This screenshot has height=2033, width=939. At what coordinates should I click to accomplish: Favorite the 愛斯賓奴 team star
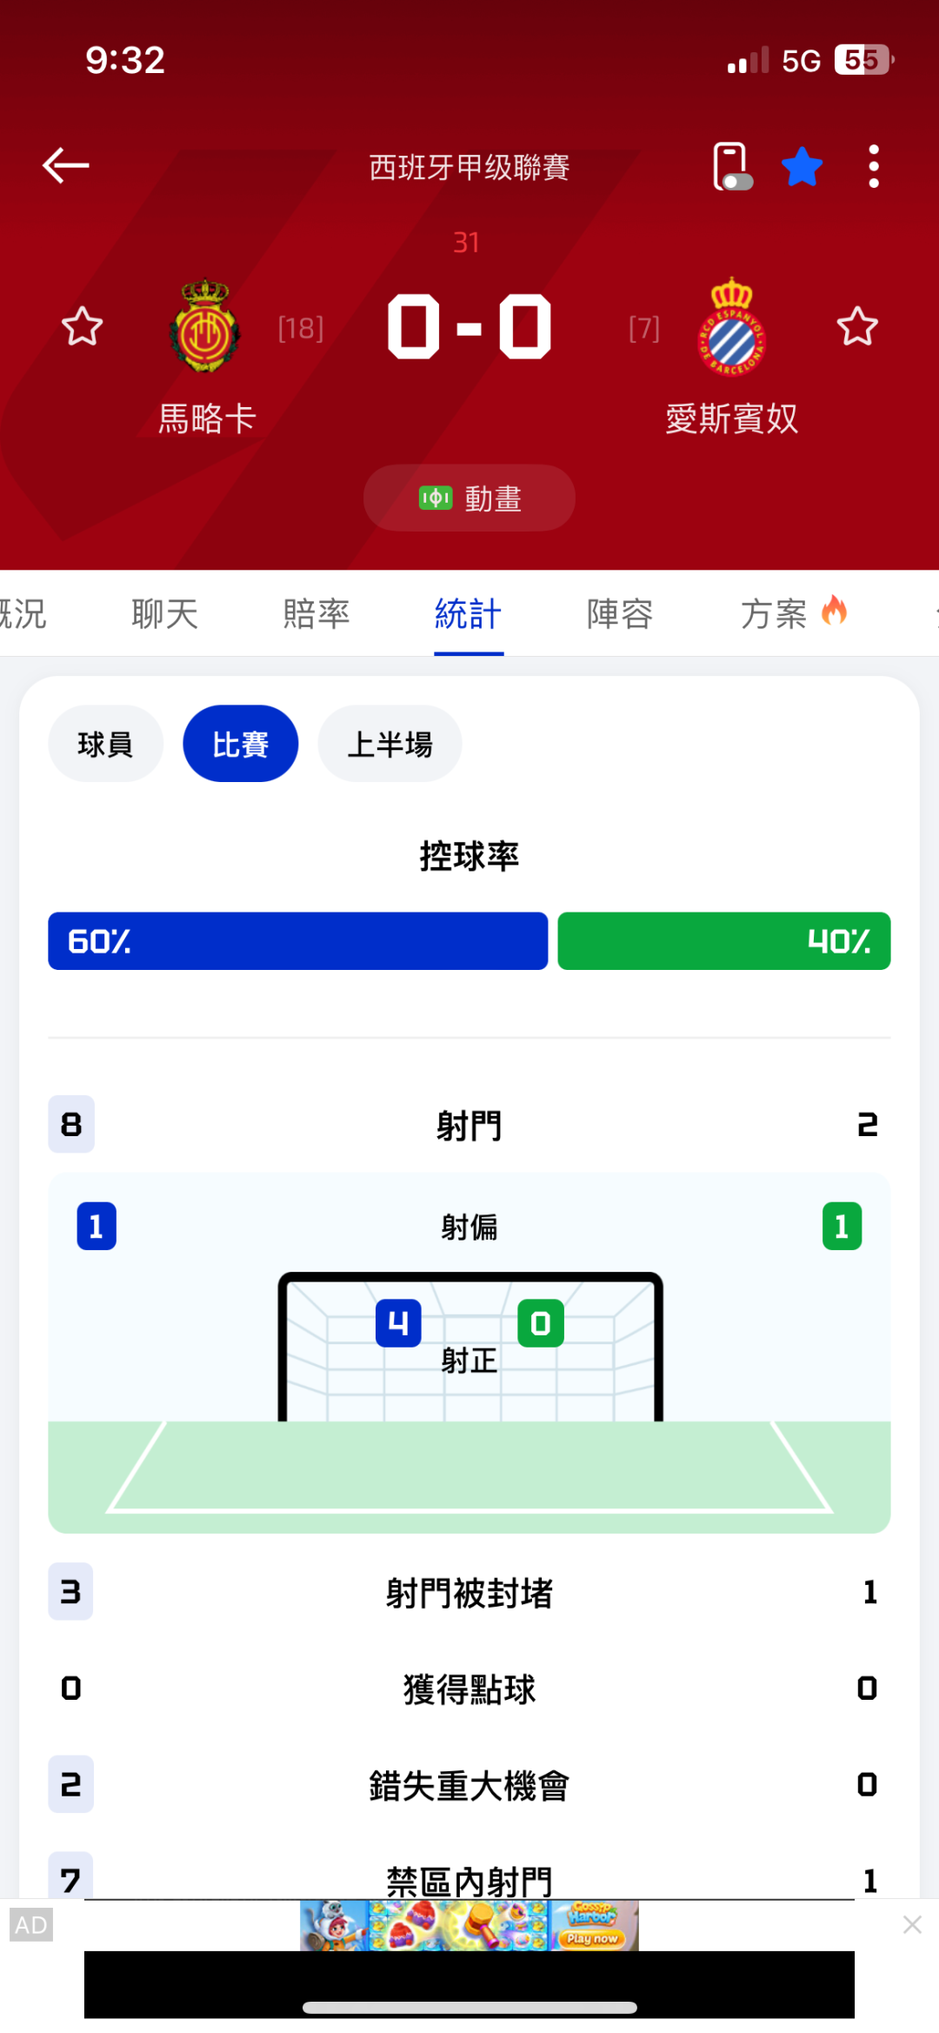[x=857, y=327]
